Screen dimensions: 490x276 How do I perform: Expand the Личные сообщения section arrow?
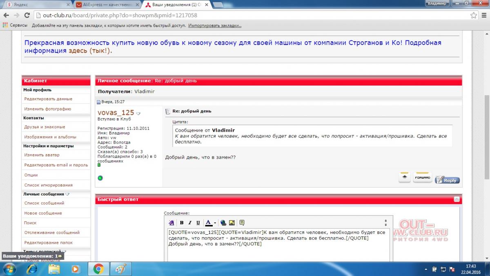(67, 194)
